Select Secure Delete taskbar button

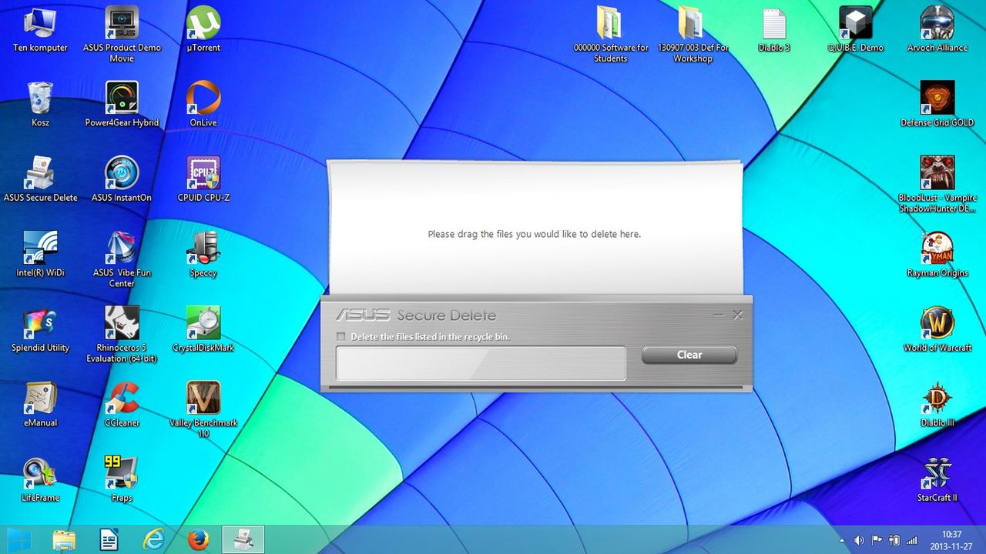click(x=243, y=539)
